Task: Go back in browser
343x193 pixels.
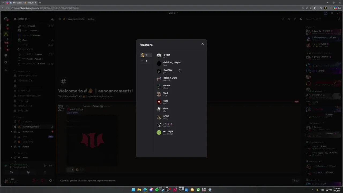Action: (3, 8)
